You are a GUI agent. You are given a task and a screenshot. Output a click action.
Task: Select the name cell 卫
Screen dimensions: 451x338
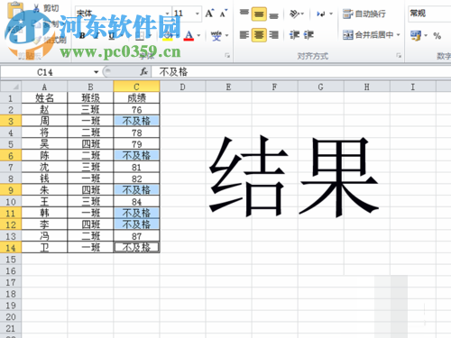(x=44, y=248)
